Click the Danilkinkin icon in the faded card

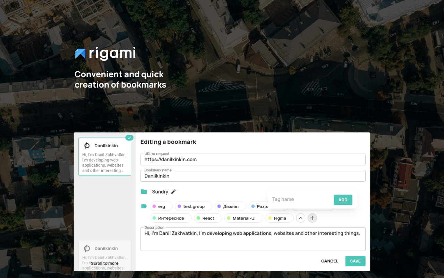click(x=87, y=248)
